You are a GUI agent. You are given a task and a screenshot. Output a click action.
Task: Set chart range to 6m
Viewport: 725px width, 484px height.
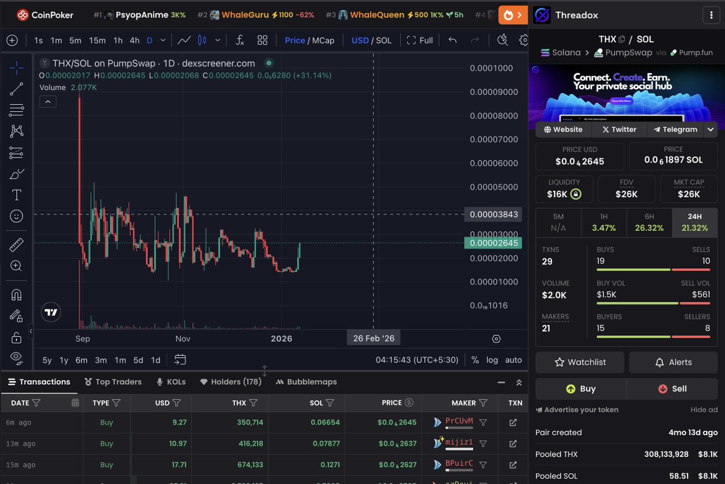tap(82, 360)
